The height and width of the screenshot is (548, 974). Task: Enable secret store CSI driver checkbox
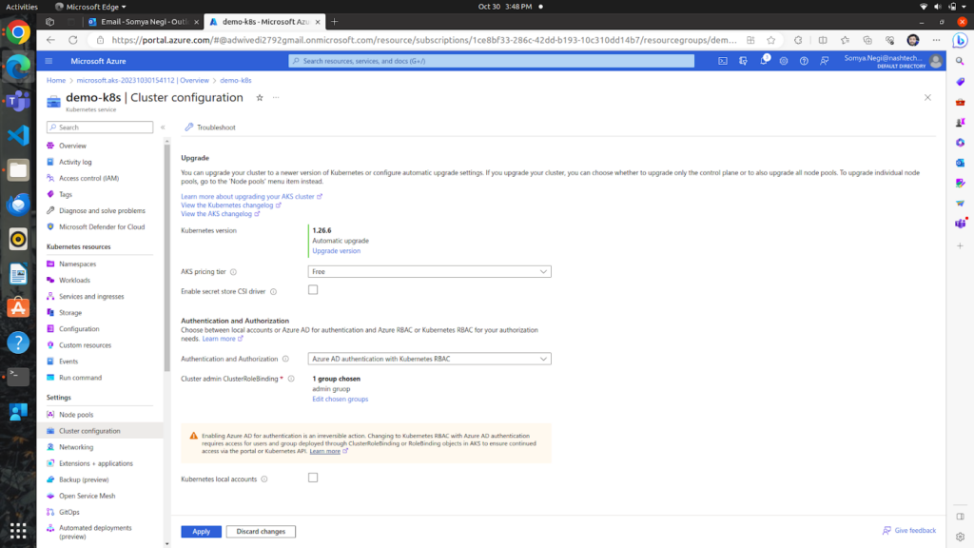(x=313, y=290)
